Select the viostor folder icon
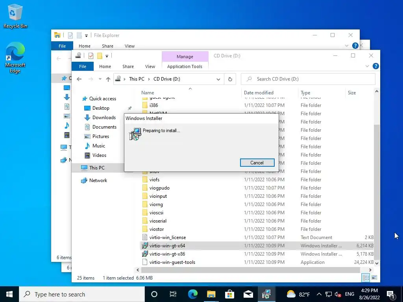The image size is (403, 302). click(x=145, y=229)
